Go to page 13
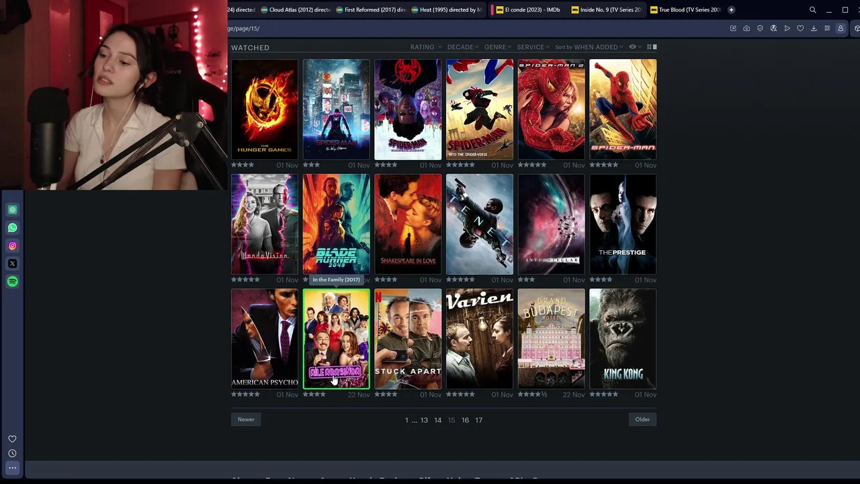 [424, 420]
